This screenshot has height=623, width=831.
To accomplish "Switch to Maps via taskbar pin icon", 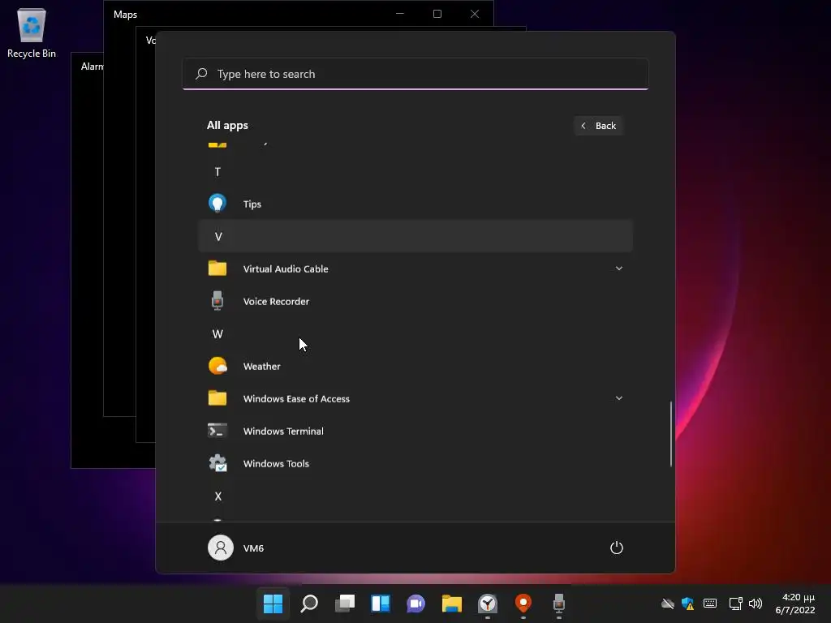I will 523,604.
